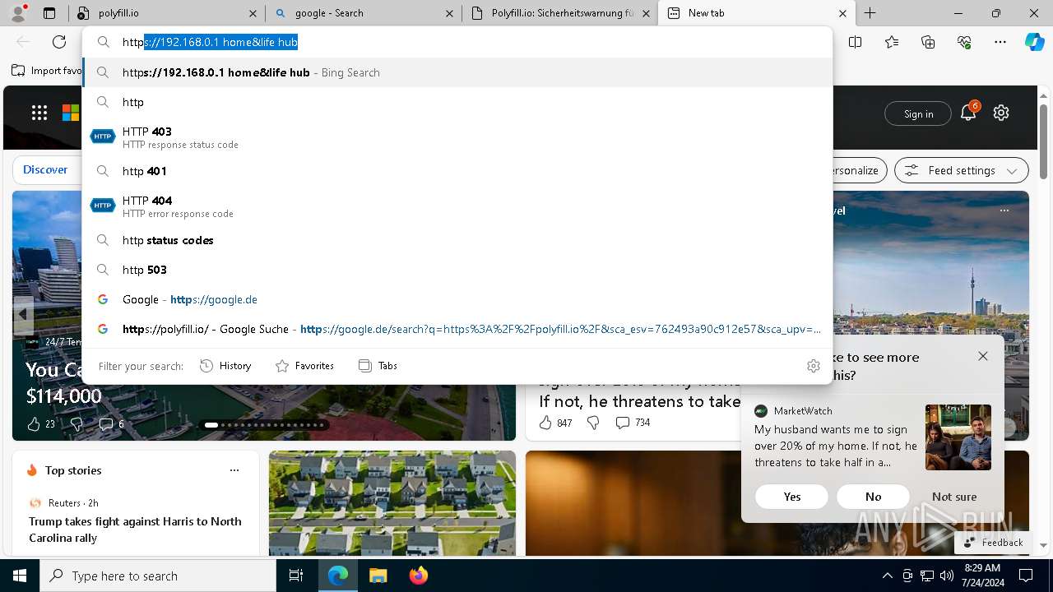
Task: Expand the Feed settings dropdown
Action: tap(962, 170)
